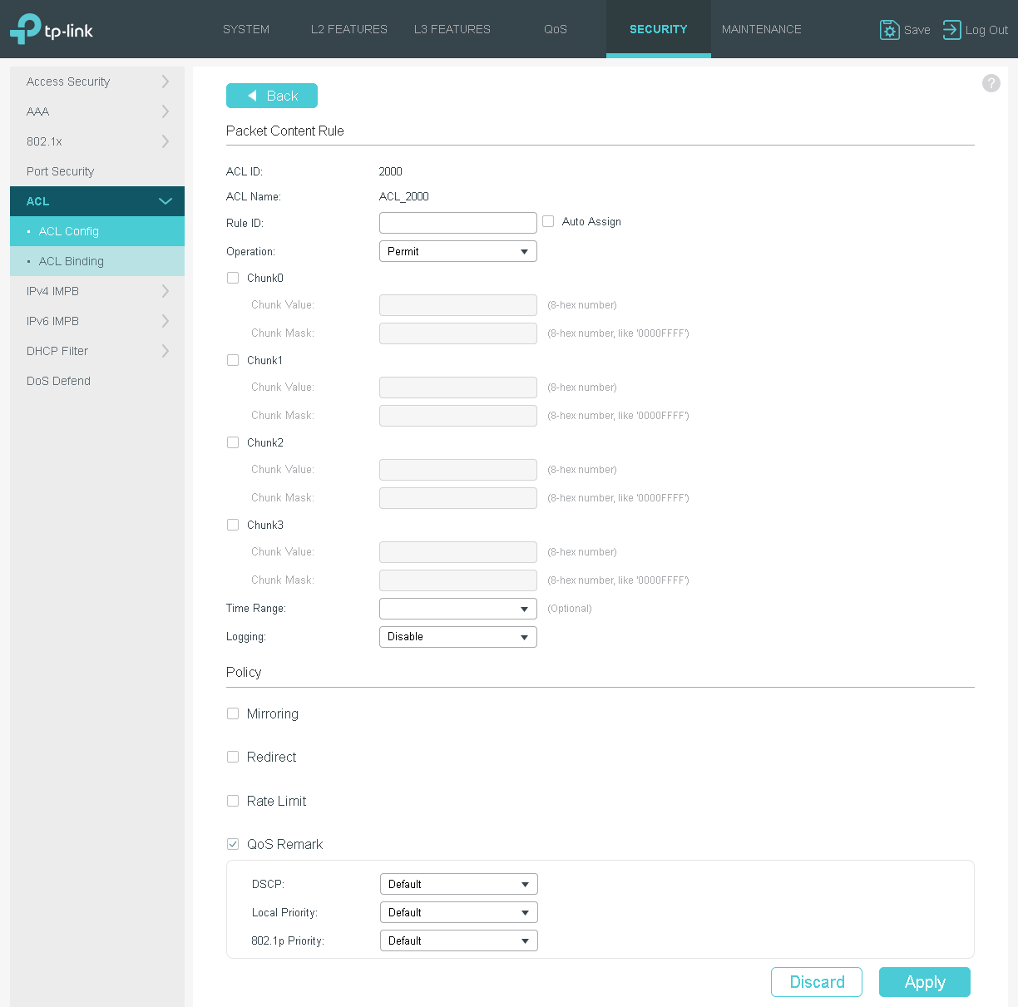Click the Chunk0 Chunk Mask field
The height and width of the screenshot is (1007, 1018).
[x=458, y=333]
